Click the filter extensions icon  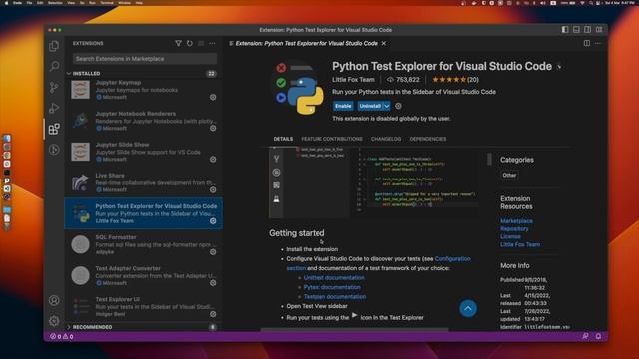point(178,43)
